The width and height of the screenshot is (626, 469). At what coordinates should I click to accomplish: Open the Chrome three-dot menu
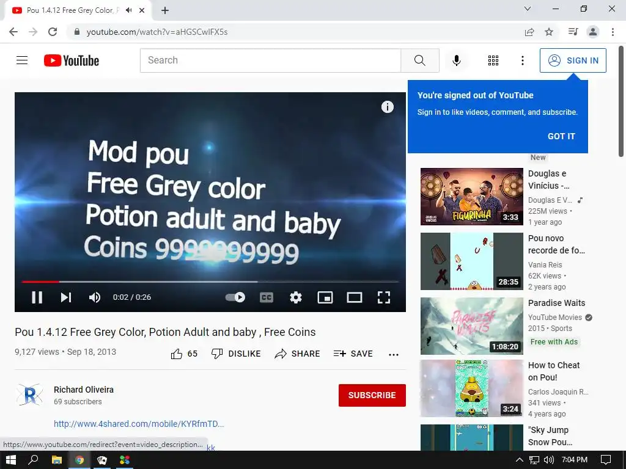click(613, 32)
